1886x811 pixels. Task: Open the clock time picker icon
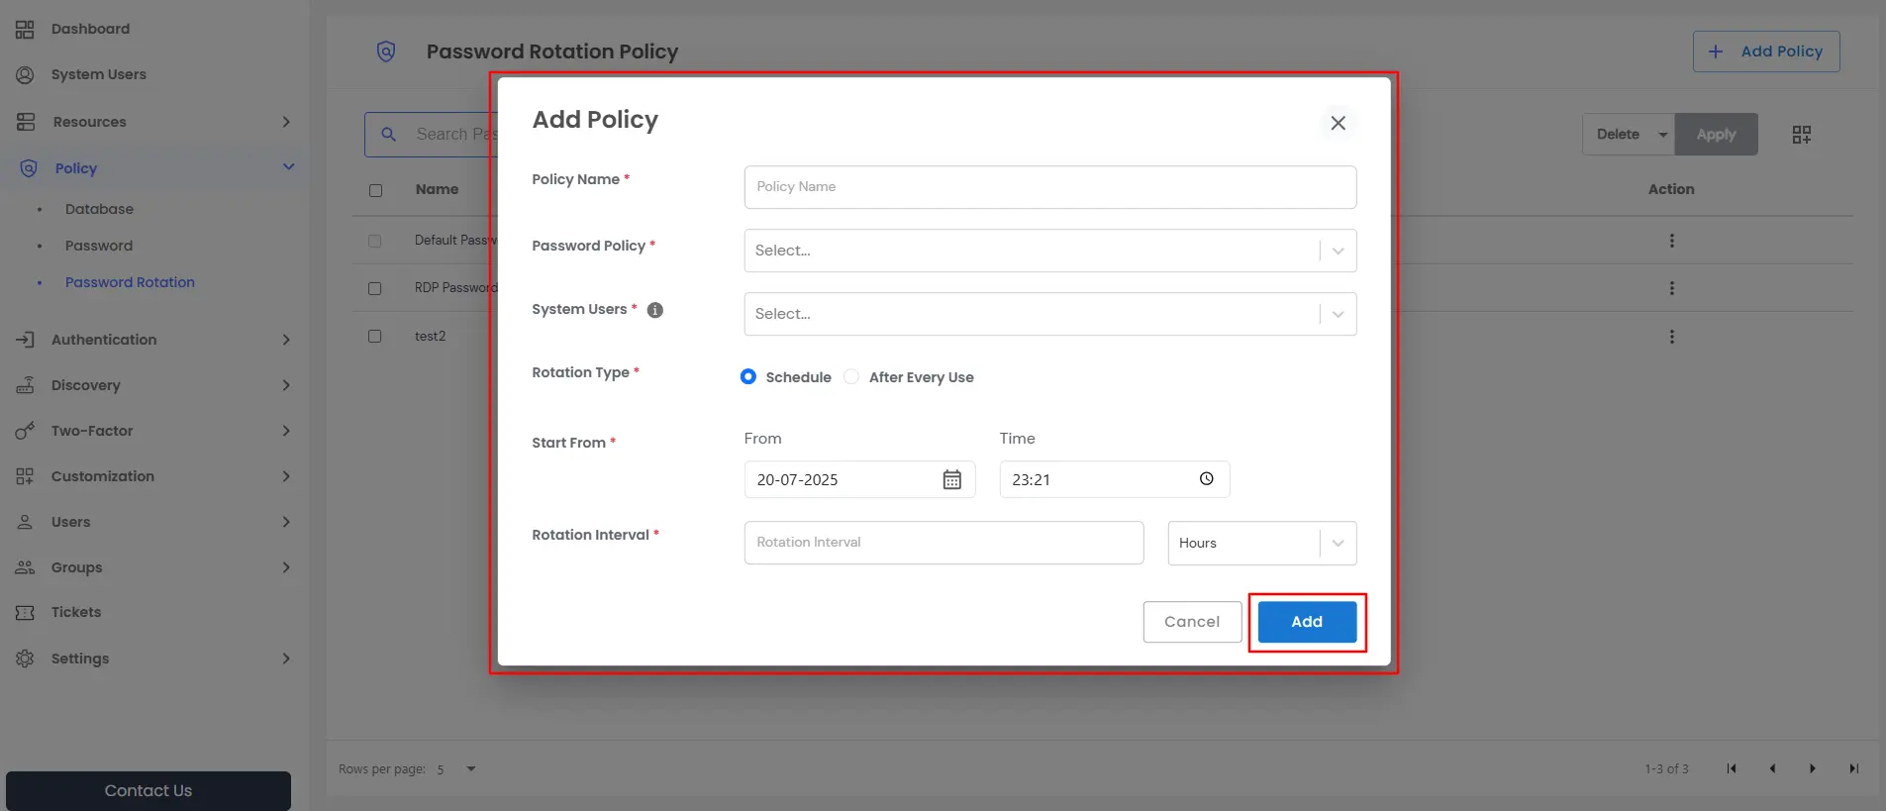pos(1207,479)
